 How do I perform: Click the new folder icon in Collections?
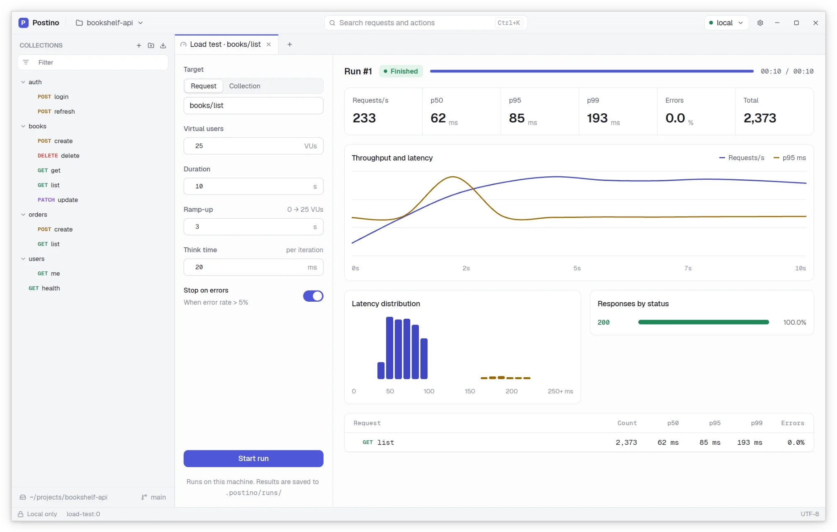(x=151, y=45)
